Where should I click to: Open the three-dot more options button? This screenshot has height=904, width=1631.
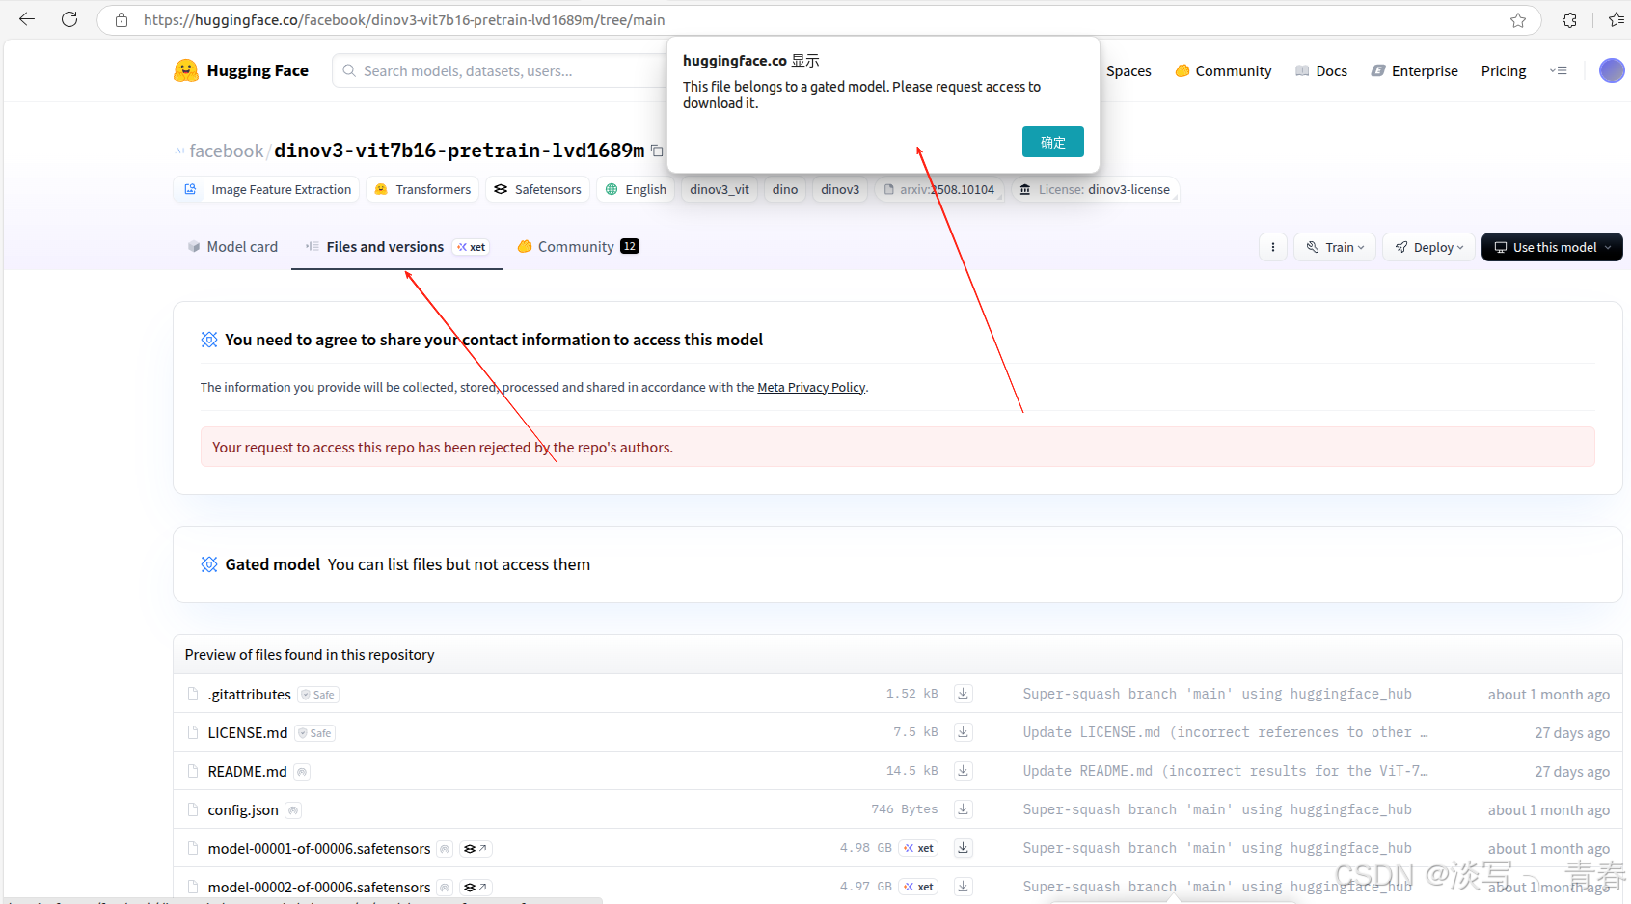1273,247
